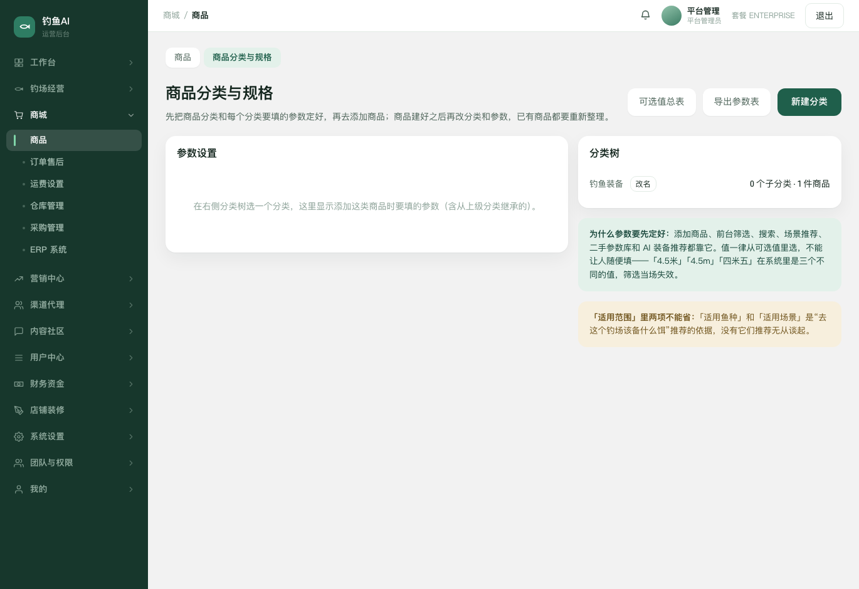The image size is (859, 589).
Task: Open the notification bell
Action: click(x=645, y=15)
